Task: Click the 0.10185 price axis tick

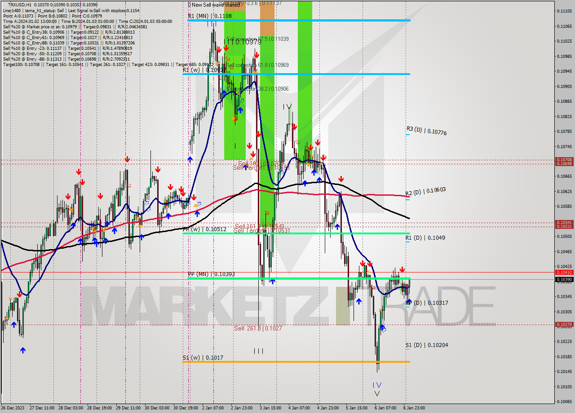Action: point(564,356)
